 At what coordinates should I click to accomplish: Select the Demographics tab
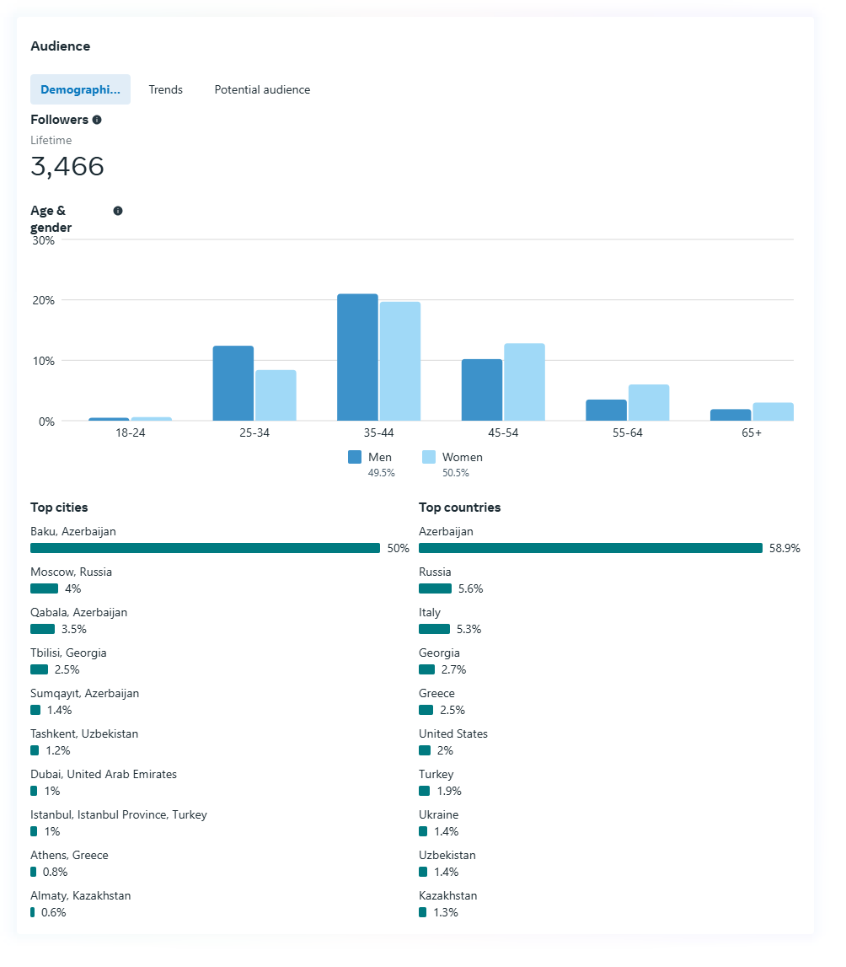[x=80, y=89]
